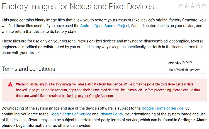Viewport: 209px width, 129px height.
Task: Open Google Terms of Service after 'subject to the'
Action: (x=162, y=108)
